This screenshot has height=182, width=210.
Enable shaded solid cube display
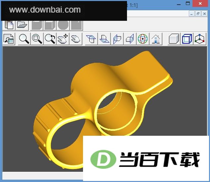(x=174, y=39)
